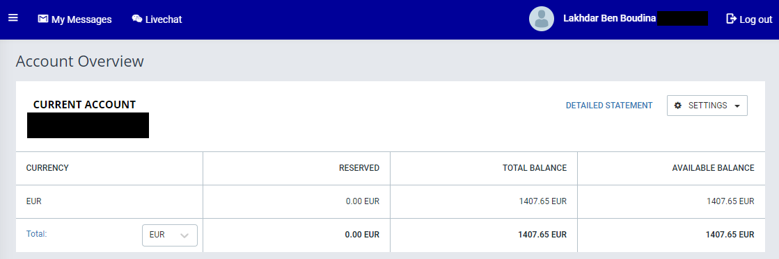Open the Livechat page
Viewport: 779px width, 259px height.
[157, 19]
